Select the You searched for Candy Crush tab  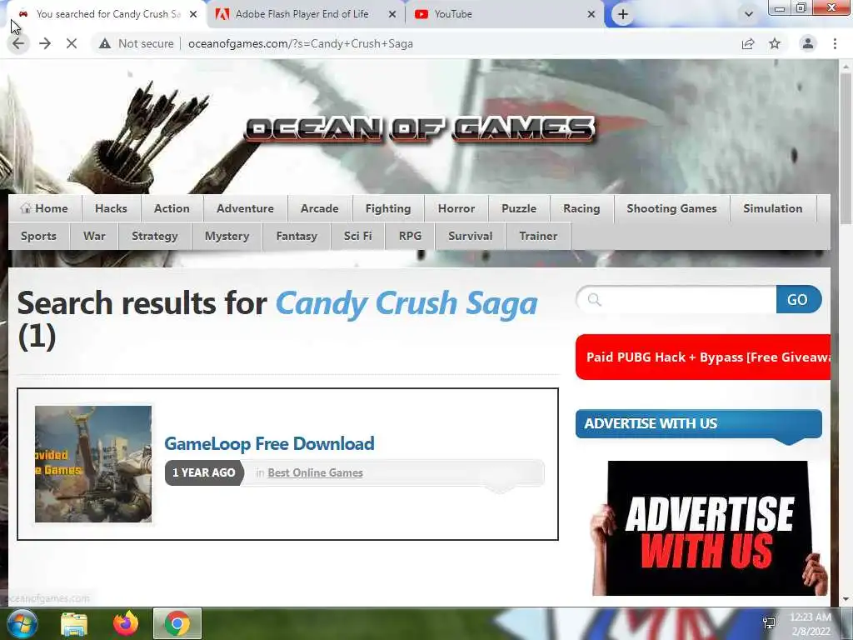click(x=108, y=14)
